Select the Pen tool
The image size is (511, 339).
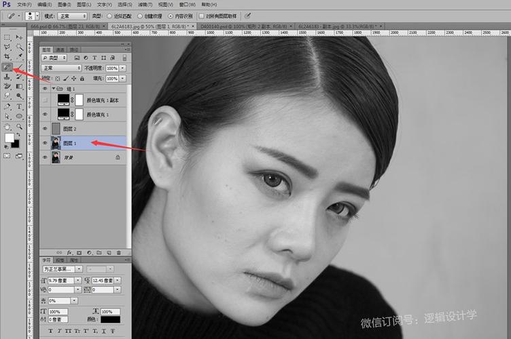[x=7, y=106]
